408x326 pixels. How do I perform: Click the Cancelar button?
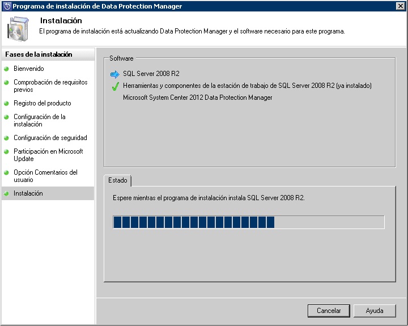click(329, 311)
